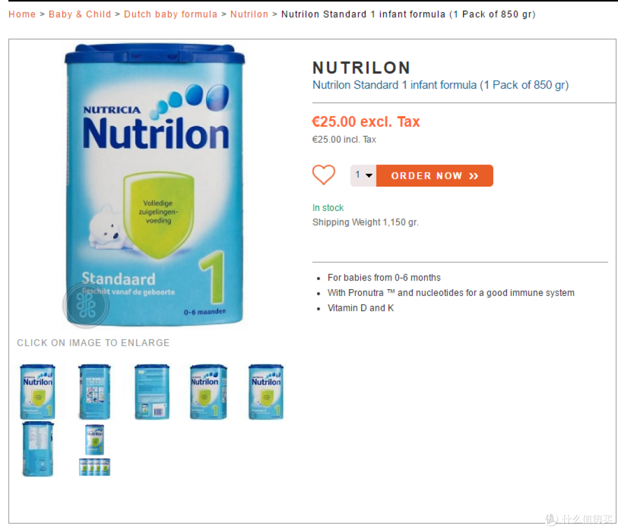Click the NUTRILON brand heading
The height and width of the screenshot is (532, 618).
[x=362, y=67]
